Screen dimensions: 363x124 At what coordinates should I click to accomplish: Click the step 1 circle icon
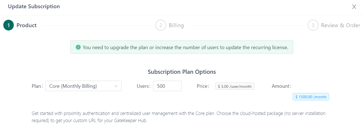click(9, 25)
